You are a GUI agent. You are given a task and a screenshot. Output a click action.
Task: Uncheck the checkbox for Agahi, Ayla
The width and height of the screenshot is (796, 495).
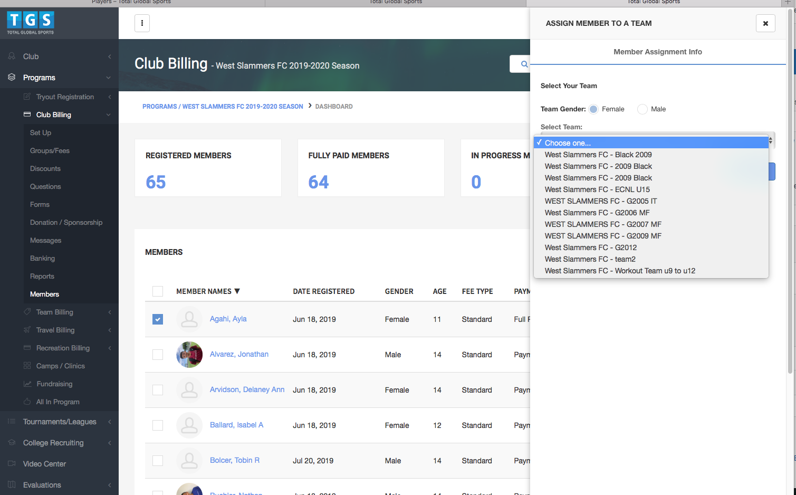click(158, 319)
